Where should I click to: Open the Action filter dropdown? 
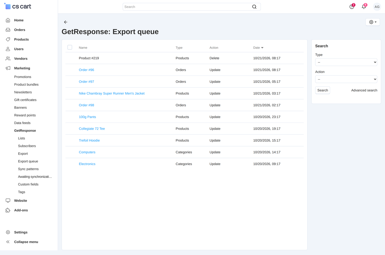point(346,79)
